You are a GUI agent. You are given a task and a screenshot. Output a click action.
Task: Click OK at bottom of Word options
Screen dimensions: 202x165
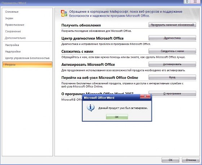click(x=170, y=160)
